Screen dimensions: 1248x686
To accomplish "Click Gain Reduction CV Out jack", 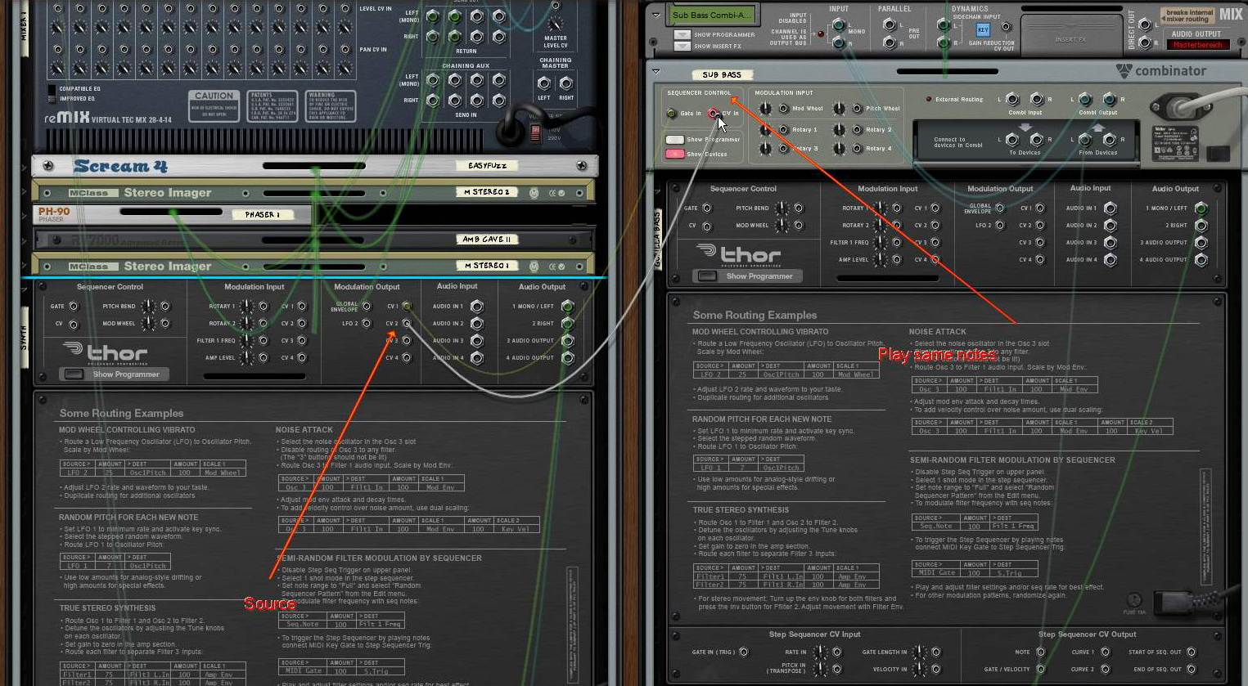I will coord(1006,27).
